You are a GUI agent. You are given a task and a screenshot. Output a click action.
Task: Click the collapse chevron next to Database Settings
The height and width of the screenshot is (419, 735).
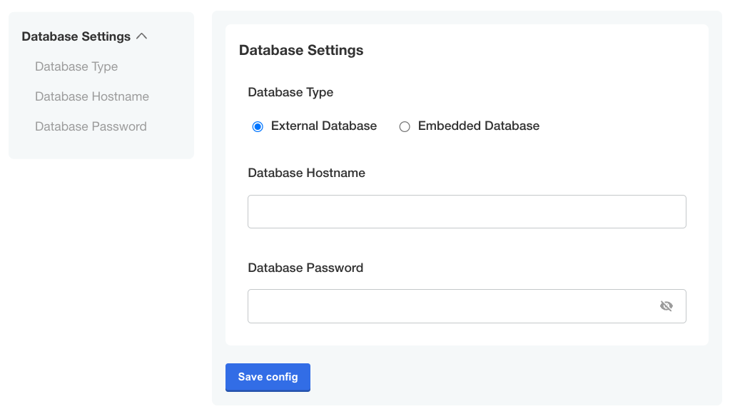pyautogui.click(x=141, y=36)
